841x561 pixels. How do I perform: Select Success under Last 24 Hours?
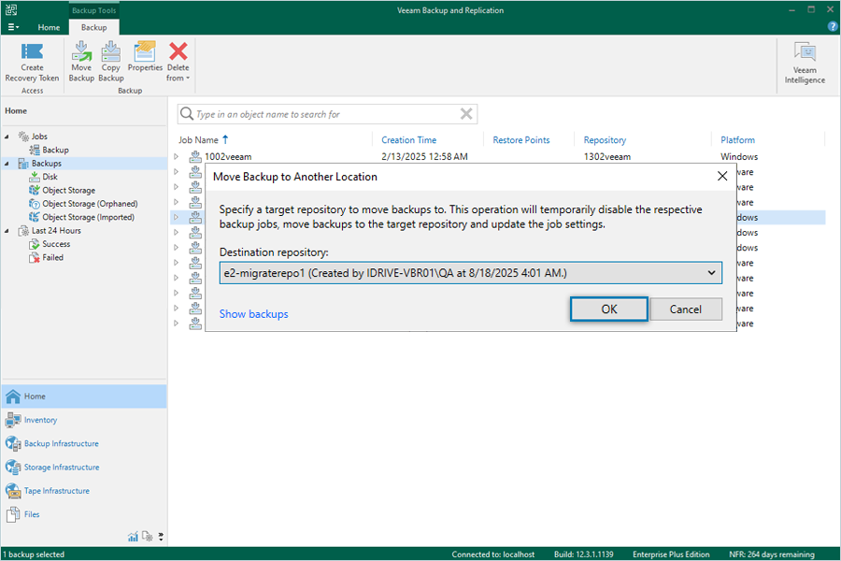click(x=56, y=244)
